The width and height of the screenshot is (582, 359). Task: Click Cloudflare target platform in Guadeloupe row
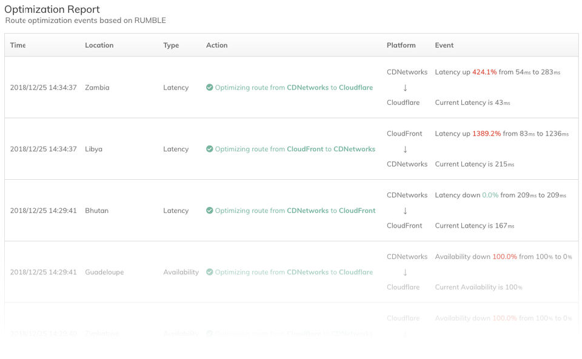click(403, 287)
